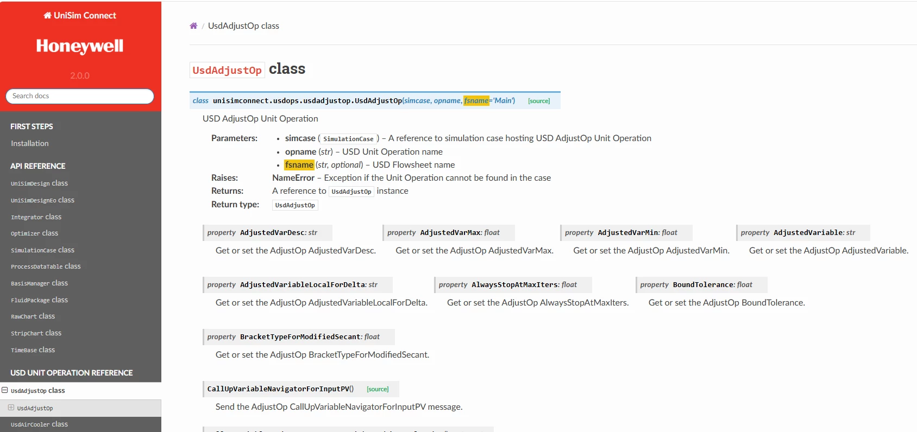Open Installation page
The width and height of the screenshot is (917, 432).
pyautogui.click(x=30, y=143)
